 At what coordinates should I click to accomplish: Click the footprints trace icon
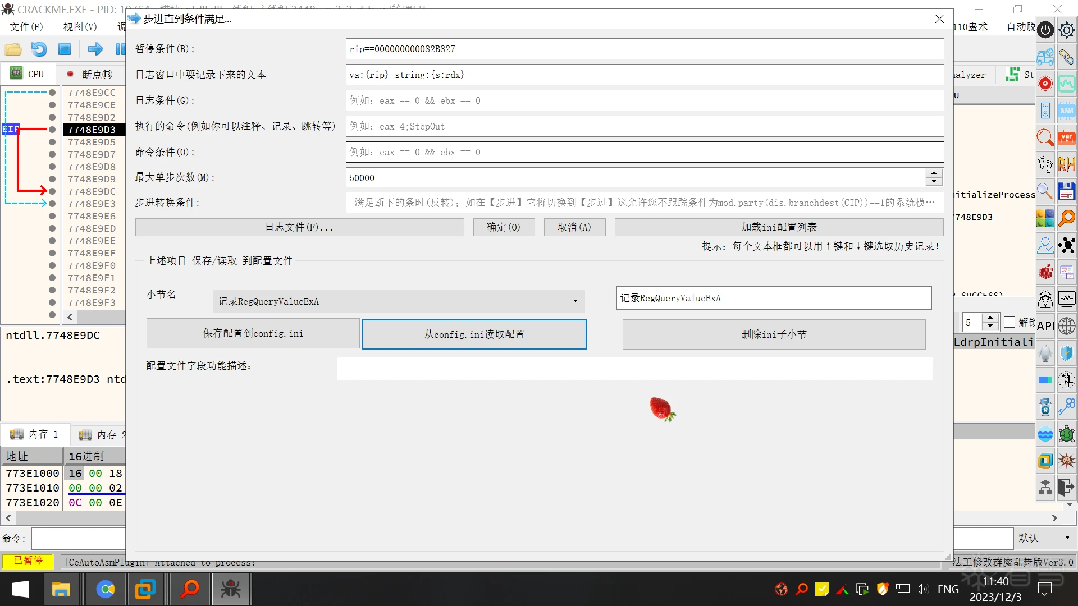click(1045, 164)
